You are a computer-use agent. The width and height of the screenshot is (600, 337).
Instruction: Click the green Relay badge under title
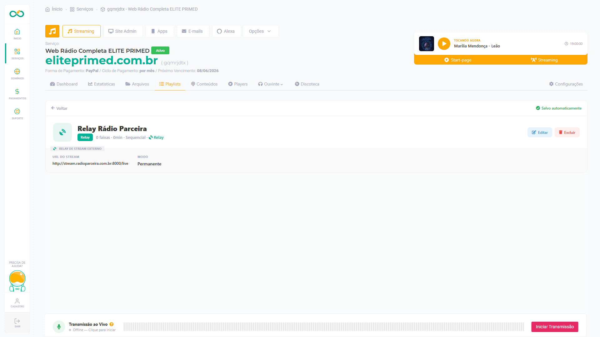[85, 137]
